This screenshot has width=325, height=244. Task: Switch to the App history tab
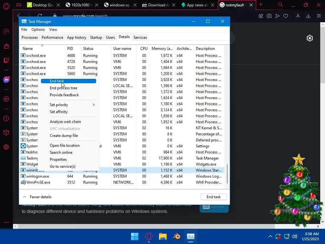tap(76, 37)
